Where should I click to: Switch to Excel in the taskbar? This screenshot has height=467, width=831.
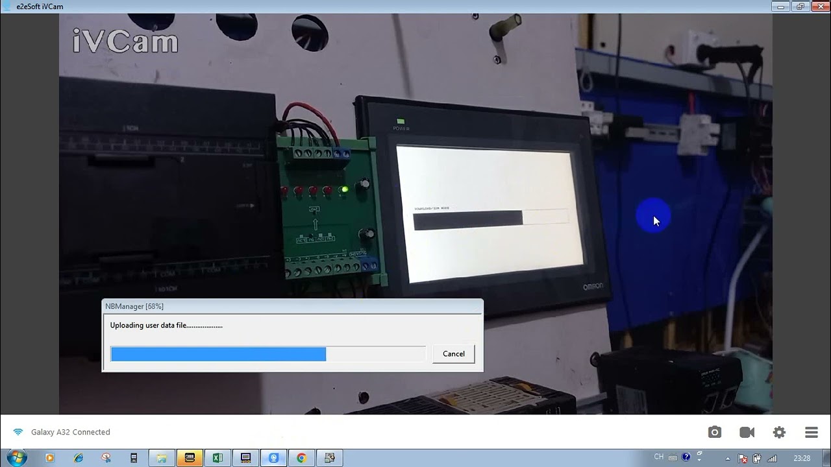pyautogui.click(x=217, y=458)
